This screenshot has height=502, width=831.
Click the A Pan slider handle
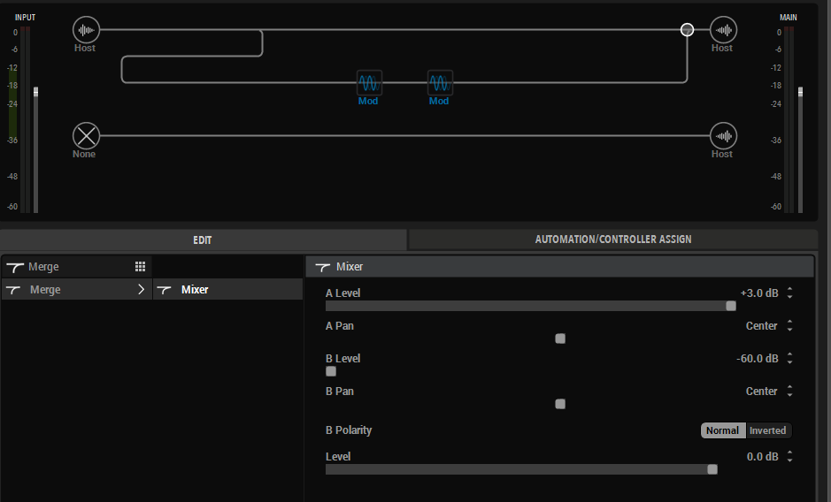pyautogui.click(x=560, y=338)
